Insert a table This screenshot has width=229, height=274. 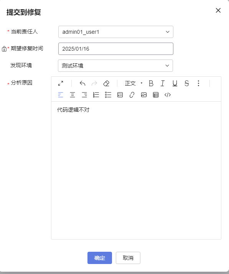pos(156,95)
